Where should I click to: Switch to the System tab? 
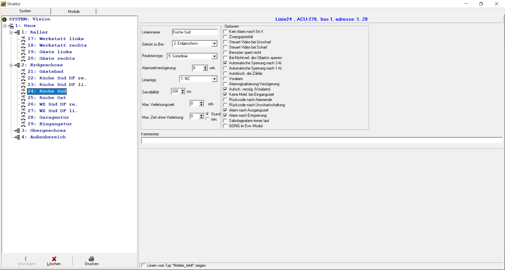(x=25, y=11)
